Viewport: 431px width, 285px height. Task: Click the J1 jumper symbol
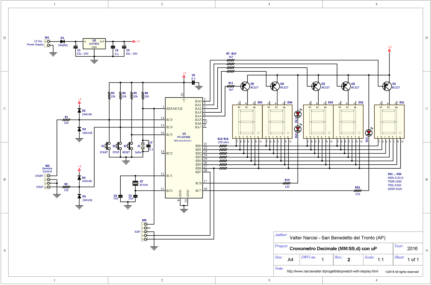tap(143, 146)
